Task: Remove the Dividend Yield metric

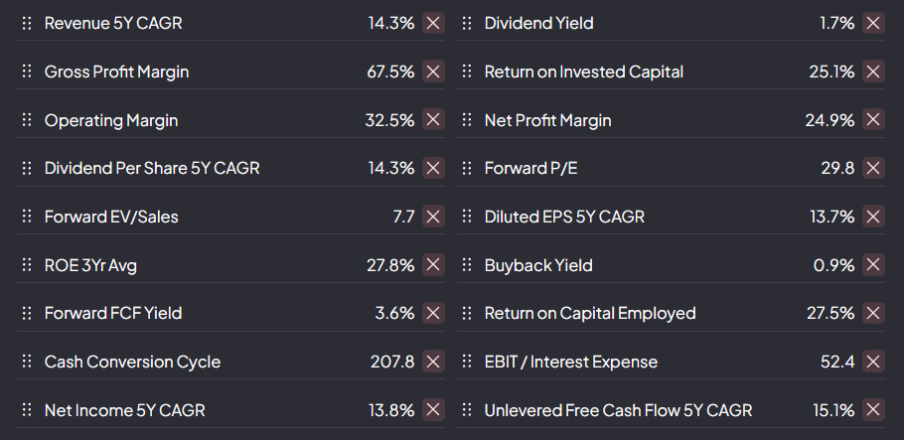Action: tap(873, 23)
